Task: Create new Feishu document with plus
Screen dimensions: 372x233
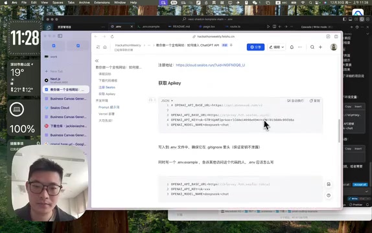Action: click(x=321, y=47)
